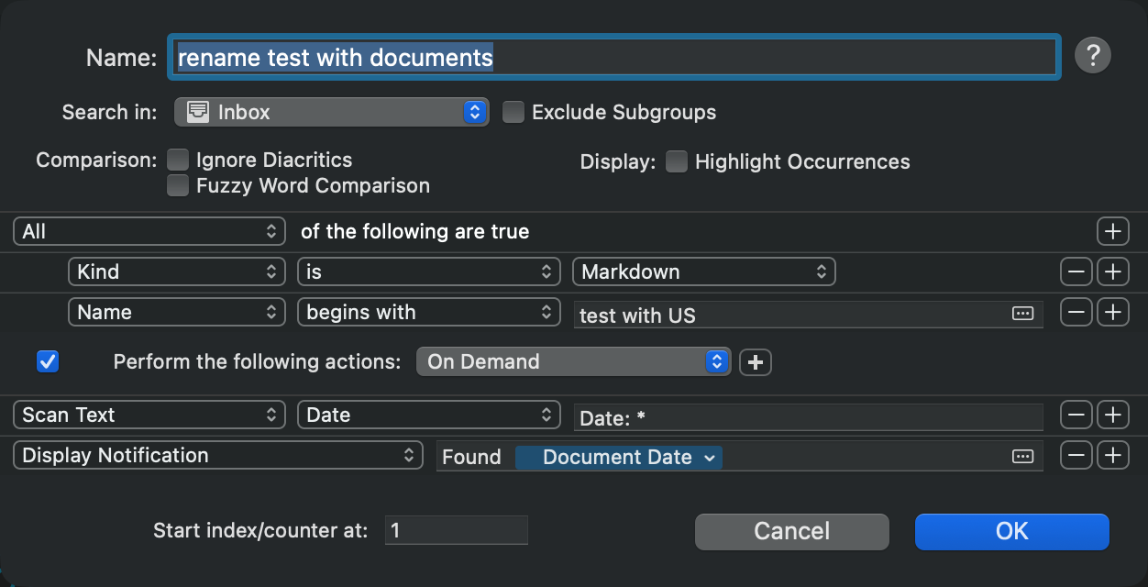Open placeholder menu in the notification field

click(x=1021, y=457)
